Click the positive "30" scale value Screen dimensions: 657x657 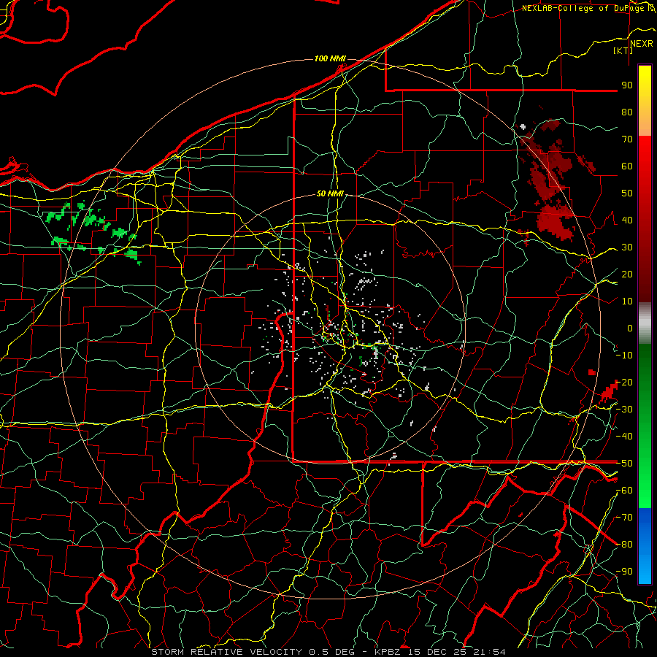click(627, 247)
